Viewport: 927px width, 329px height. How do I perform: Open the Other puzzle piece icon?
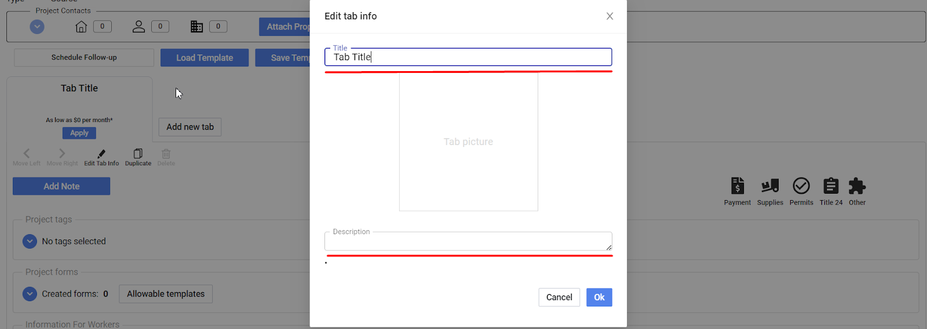coord(857,186)
